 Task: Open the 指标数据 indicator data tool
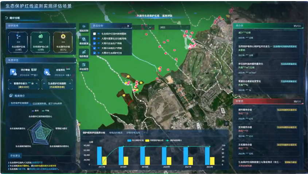pyautogui.click(x=84, y=53)
